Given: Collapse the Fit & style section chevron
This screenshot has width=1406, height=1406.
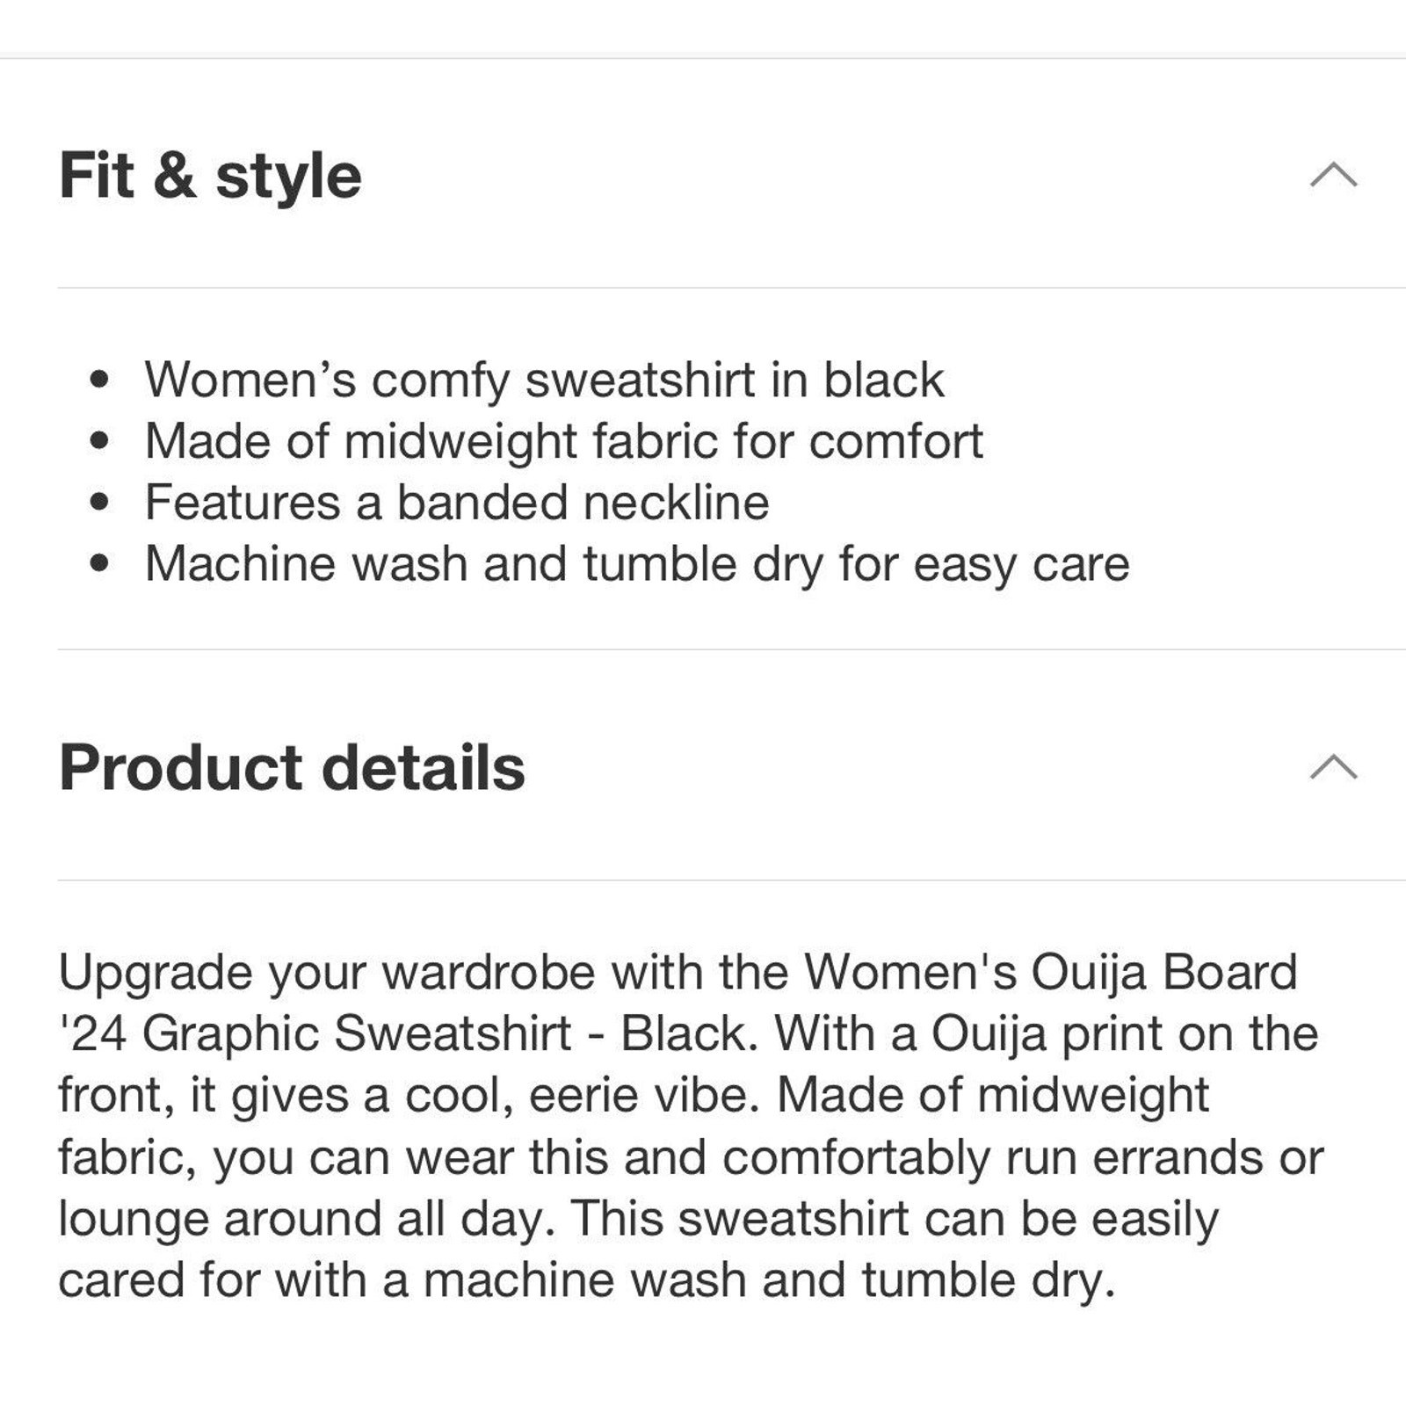Looking at the screenshot, I should pos(1333,174).
